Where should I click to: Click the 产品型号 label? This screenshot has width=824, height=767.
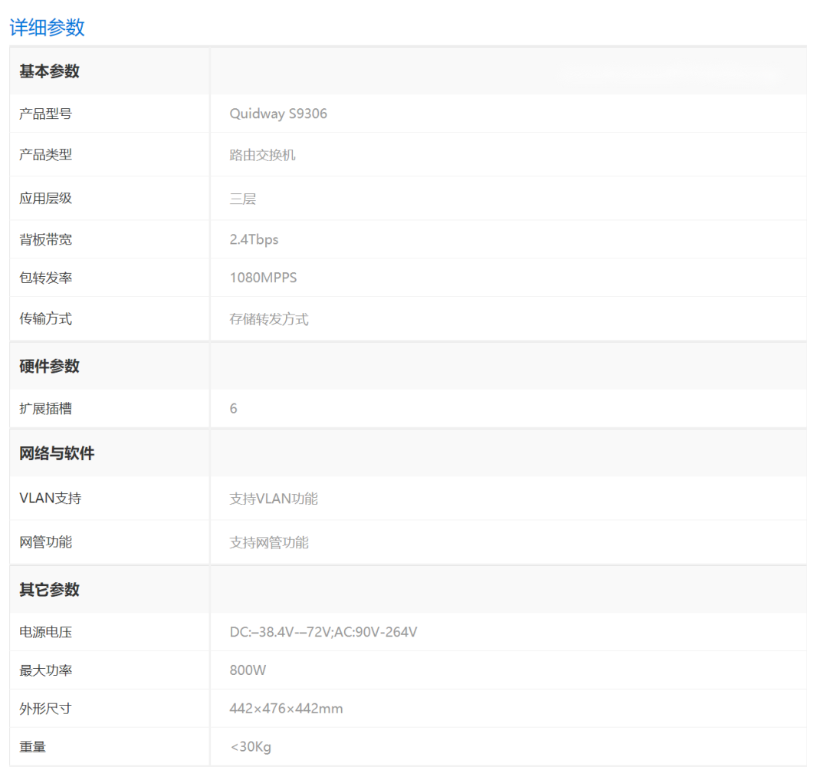45,114
